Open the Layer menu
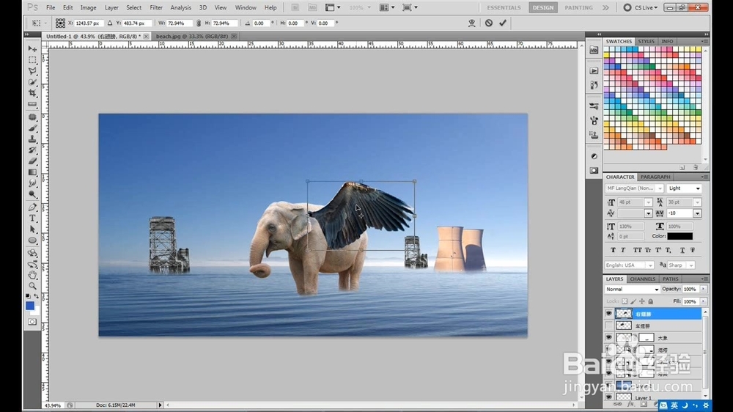This screenshot has width=733, height=412. click(111, 7)
